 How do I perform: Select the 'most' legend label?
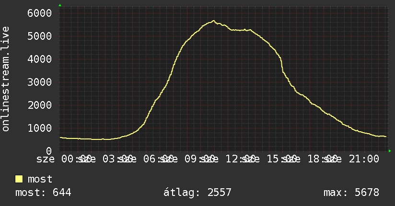(40, 179)
